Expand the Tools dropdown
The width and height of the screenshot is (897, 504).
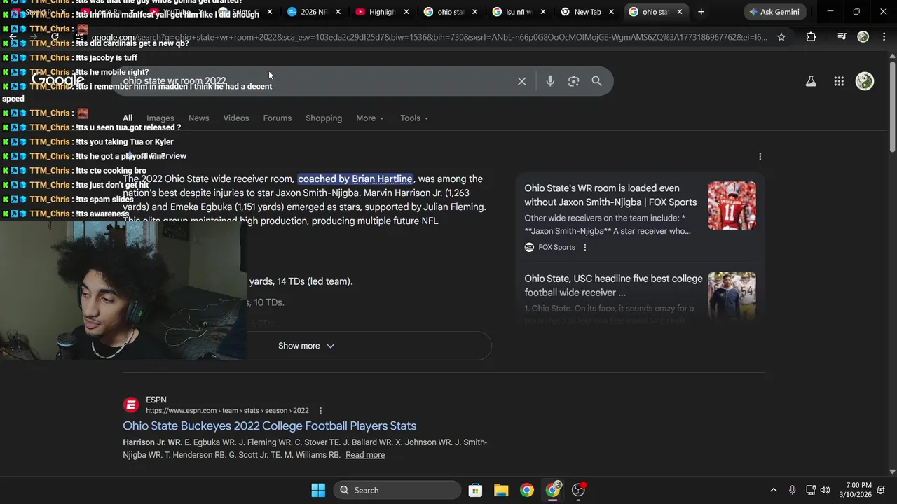(x=414, y=118)
